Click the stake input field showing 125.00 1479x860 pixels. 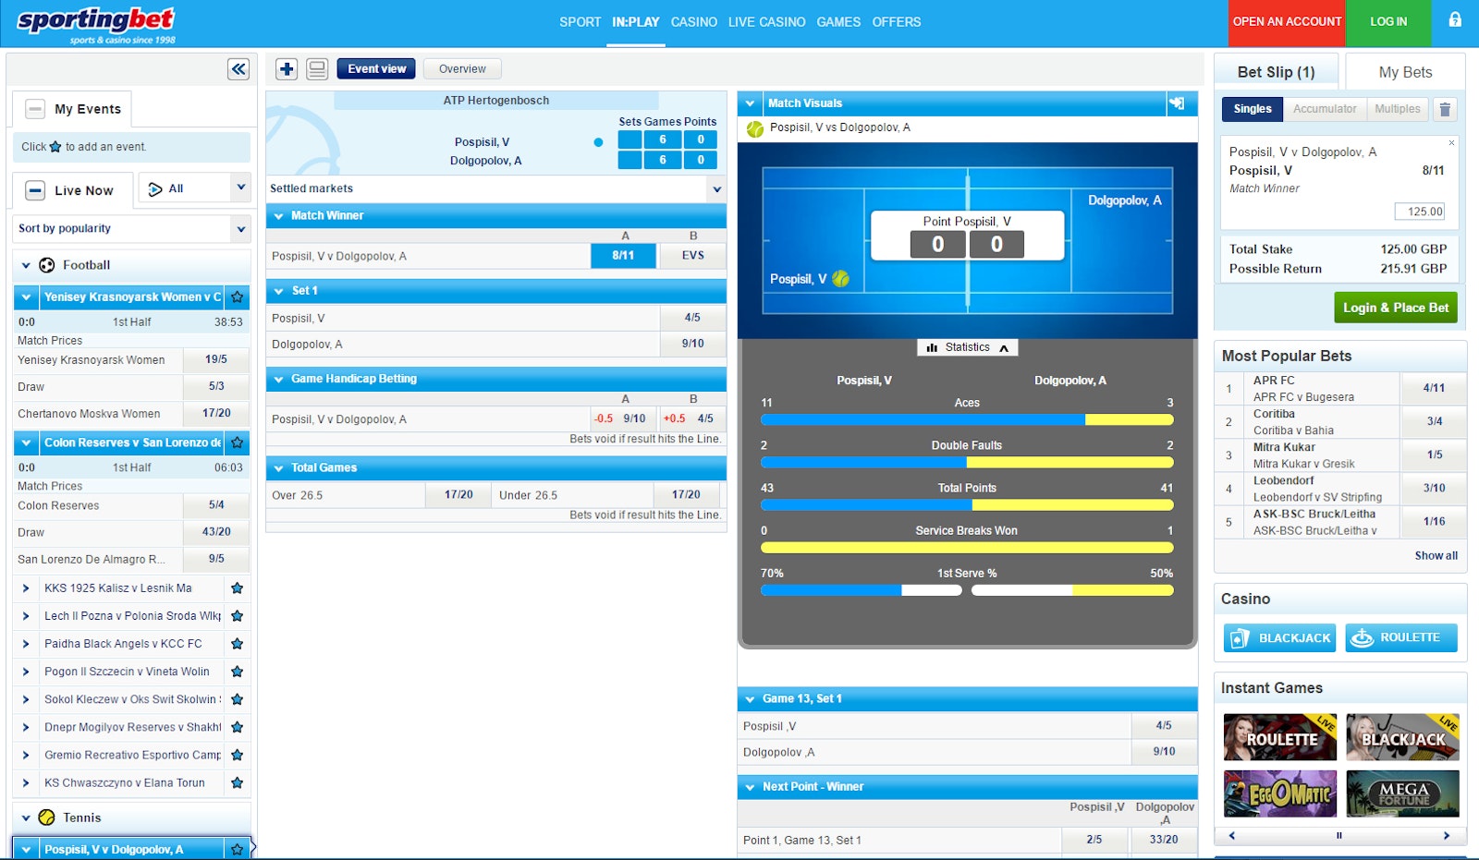point(1419,212)
